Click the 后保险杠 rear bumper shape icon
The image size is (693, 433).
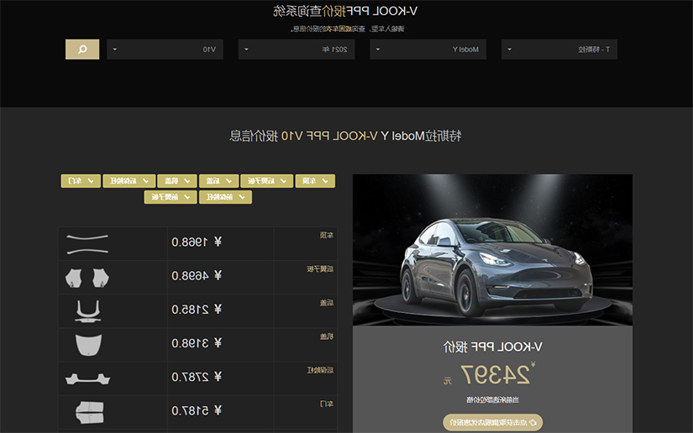tap(87, 378)
